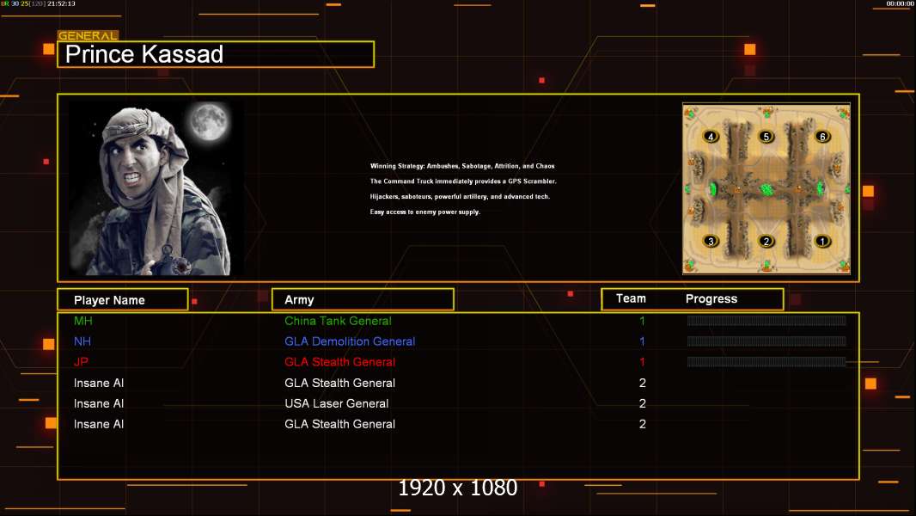Click team number in MH row
Viewport: 916px width, 516px height.
(x=642, y=321)
